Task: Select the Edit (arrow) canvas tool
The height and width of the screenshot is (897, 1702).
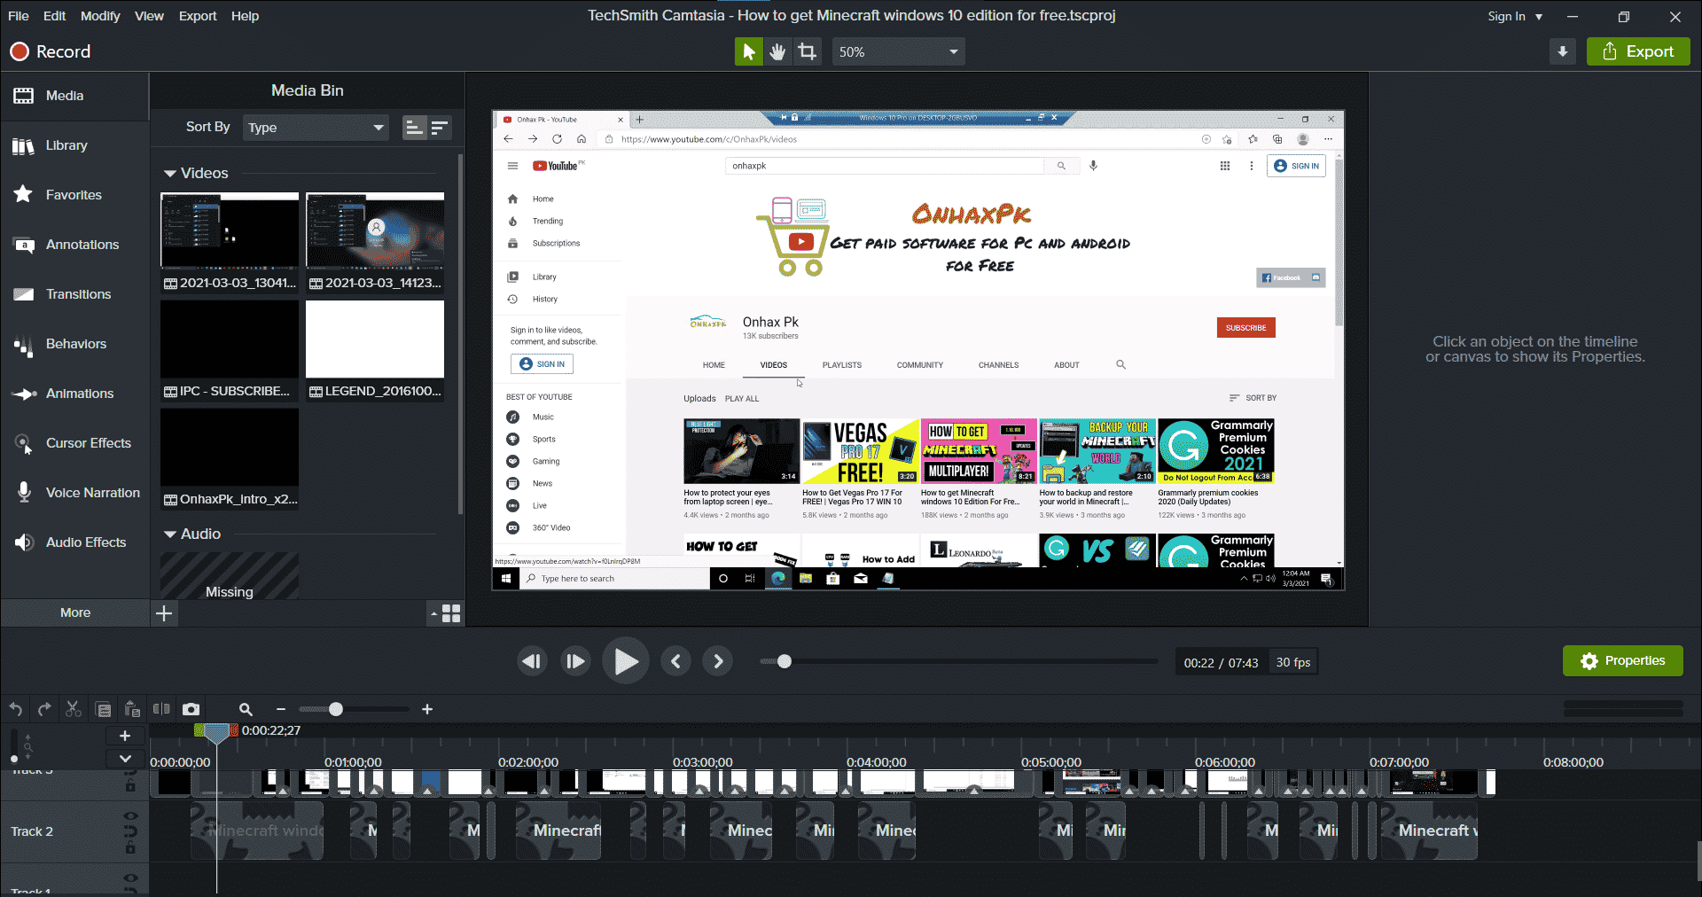Action: coord(749,51)
